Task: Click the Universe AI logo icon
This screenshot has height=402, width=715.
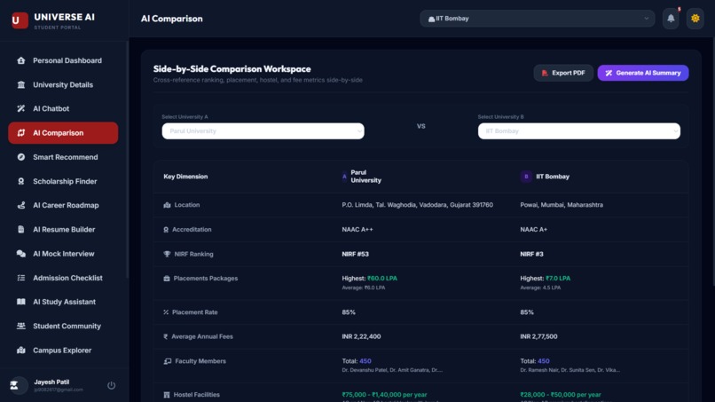Action: (20, 20)
